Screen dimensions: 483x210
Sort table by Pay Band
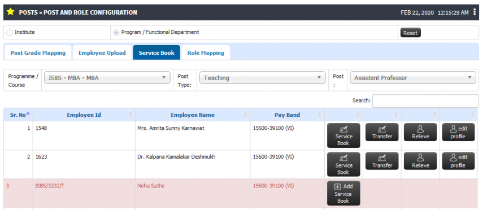point(287,115)
